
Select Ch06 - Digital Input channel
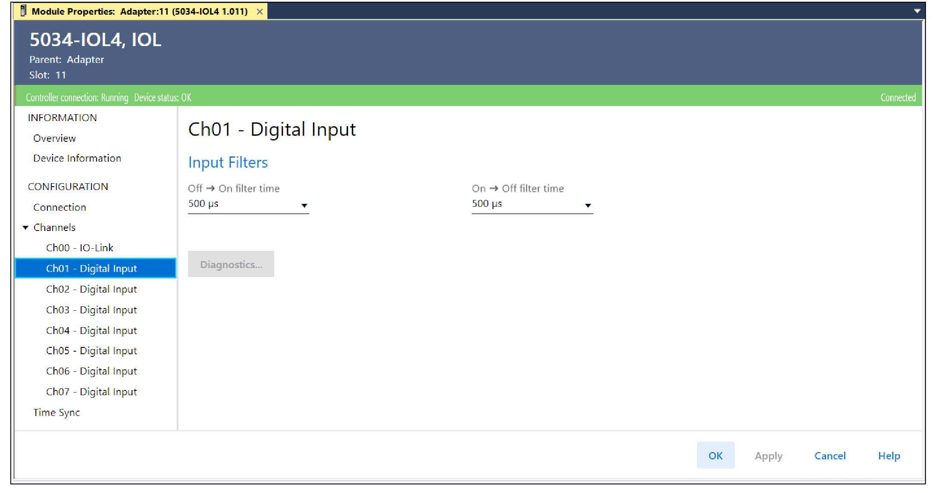(x=91, y=371)
